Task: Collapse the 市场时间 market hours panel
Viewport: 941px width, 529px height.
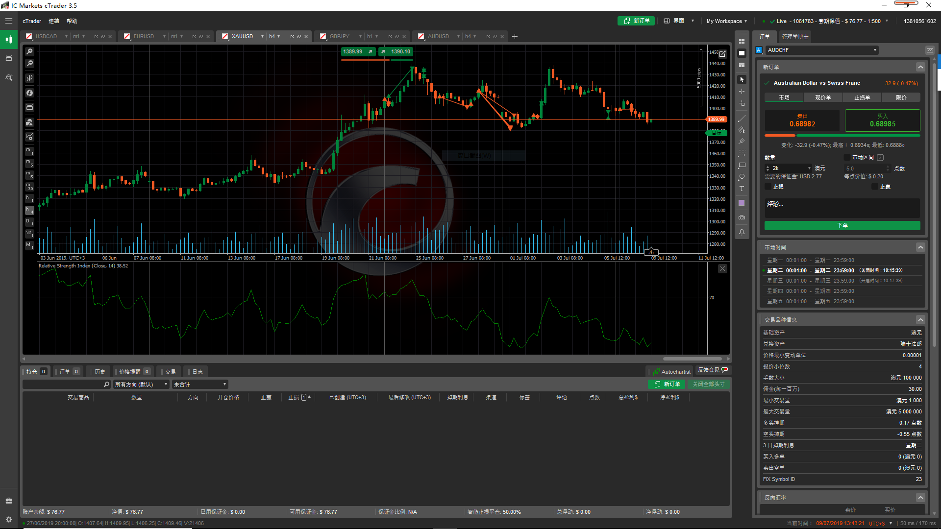Action: 920,247
